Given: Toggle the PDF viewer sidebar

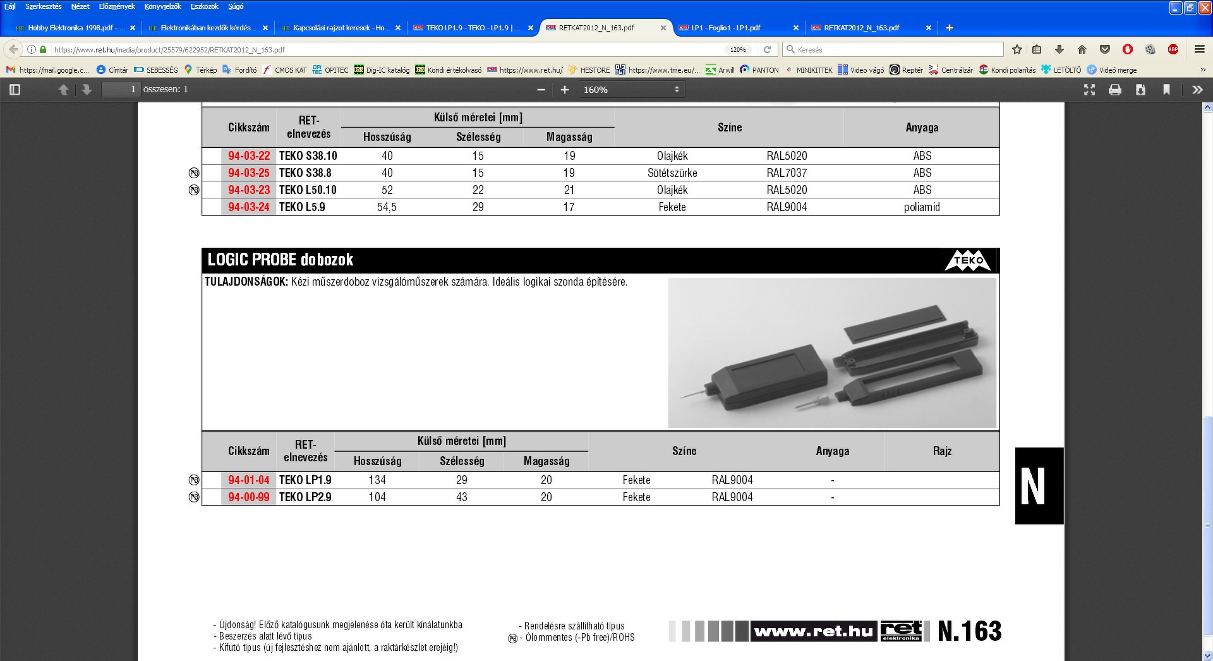Looking at the screenshot, I should click(x=15, y=90).
